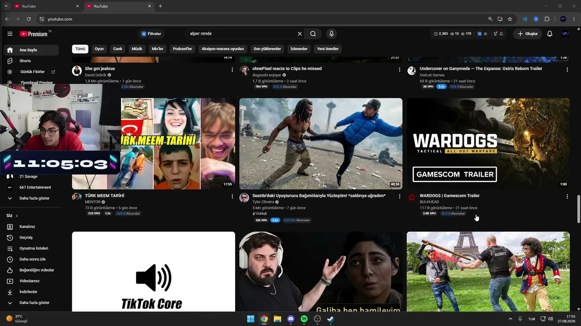Select the Oyun filter chip

[99, 49]
